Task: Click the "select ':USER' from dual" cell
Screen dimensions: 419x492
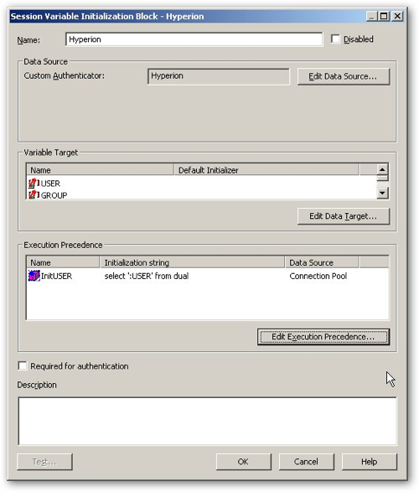Action: tap(147, 276)
